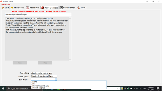Open the Plotted Data tab

[33, 8]
